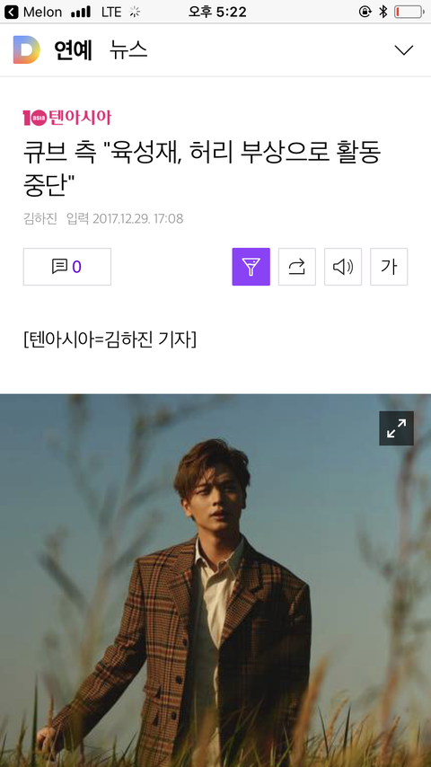
Task: Tap the byline text 텐아시아=김하진 기자
Action: (x=110, y=339)
